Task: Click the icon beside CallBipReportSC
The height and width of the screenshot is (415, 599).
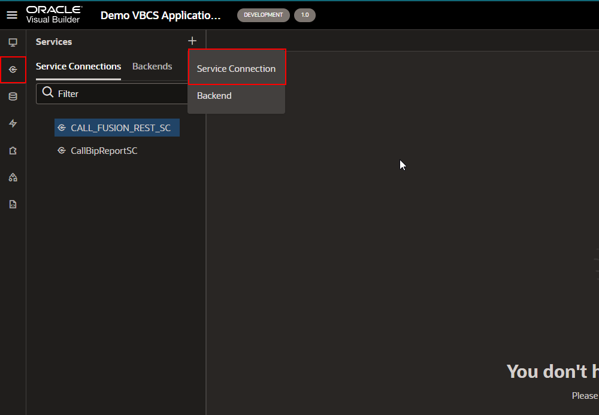Action: click(62, 151)
